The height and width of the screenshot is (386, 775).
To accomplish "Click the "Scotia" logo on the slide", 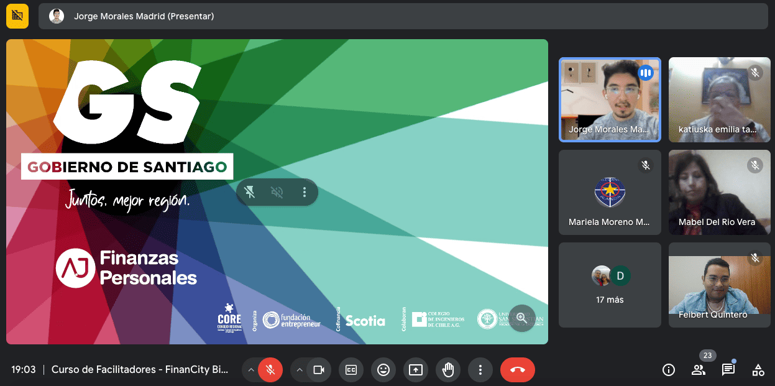I will coord(365,321).
